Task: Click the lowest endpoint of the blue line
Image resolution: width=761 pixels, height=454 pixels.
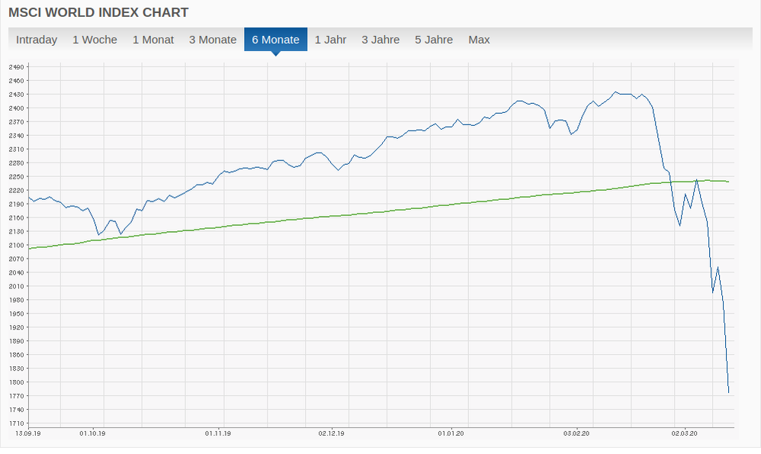Action: [729, 393]
